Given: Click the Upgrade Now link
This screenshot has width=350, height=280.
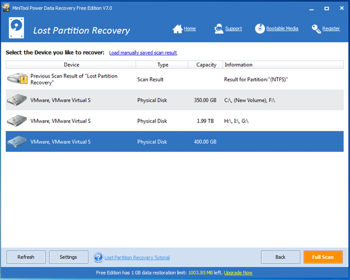Looking at the screenshot, I should pyautogui.click(x=238, y=272).
